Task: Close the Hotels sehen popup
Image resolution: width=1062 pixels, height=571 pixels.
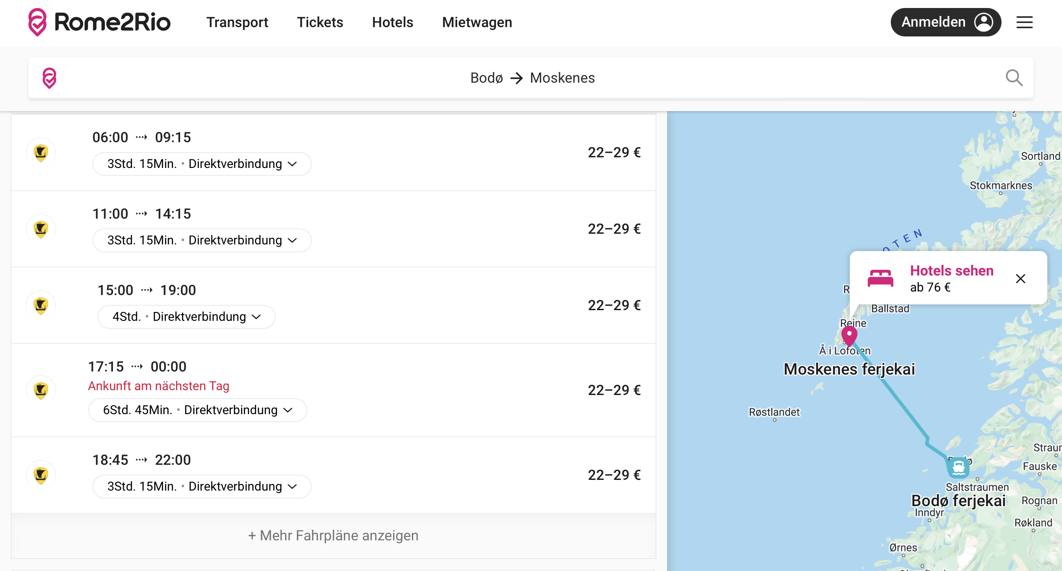Action: (1021, 279)
